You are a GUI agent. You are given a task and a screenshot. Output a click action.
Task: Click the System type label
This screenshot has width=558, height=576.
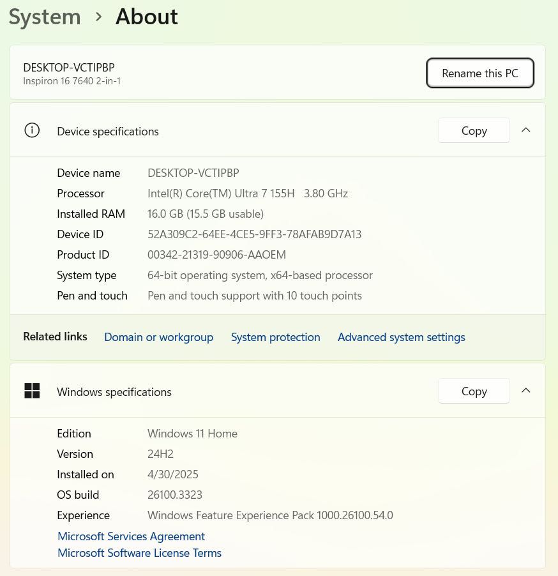(87, 275)
